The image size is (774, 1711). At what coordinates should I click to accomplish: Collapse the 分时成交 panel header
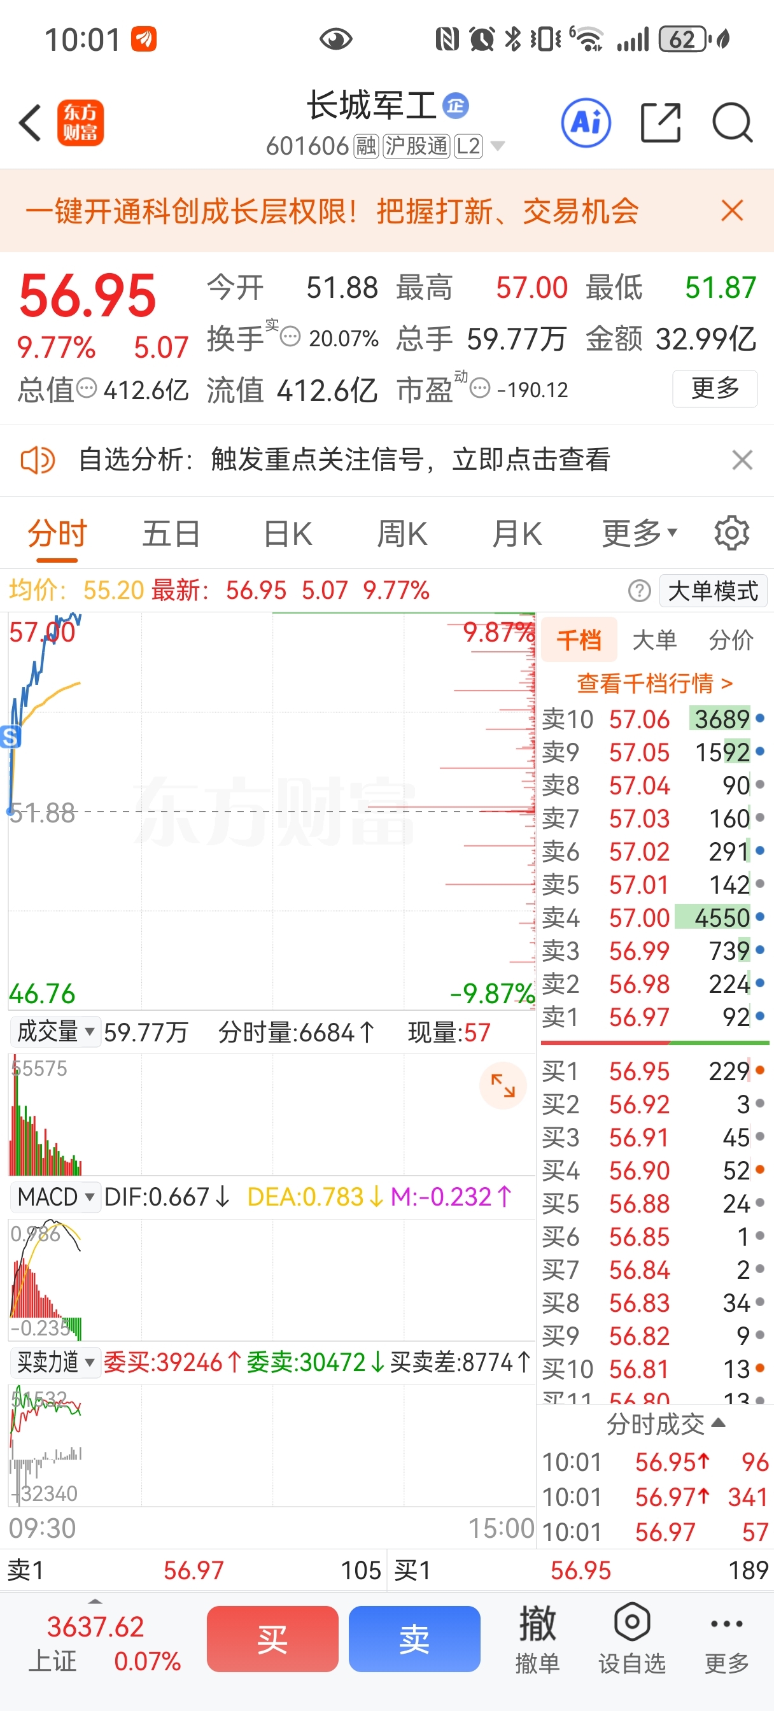(665, 1424)
